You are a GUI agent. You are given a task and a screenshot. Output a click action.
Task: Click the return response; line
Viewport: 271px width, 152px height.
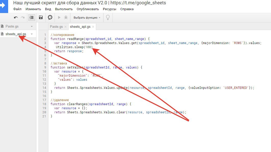69,51
